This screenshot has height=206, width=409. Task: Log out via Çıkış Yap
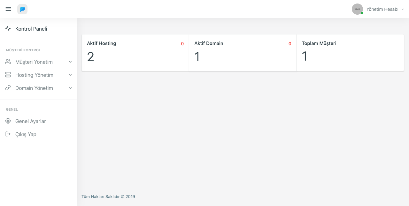(x=26, y=134)
